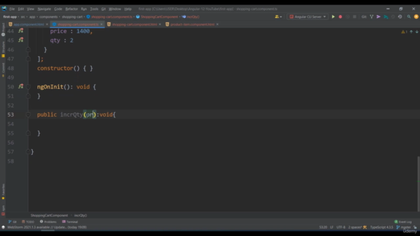Viewport: 420px width, 236px height.
Task: Click the teal Git Push icon
Action: click(386, 16)
